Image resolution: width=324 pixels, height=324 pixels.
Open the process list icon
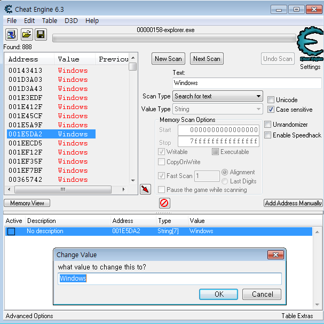11,34
